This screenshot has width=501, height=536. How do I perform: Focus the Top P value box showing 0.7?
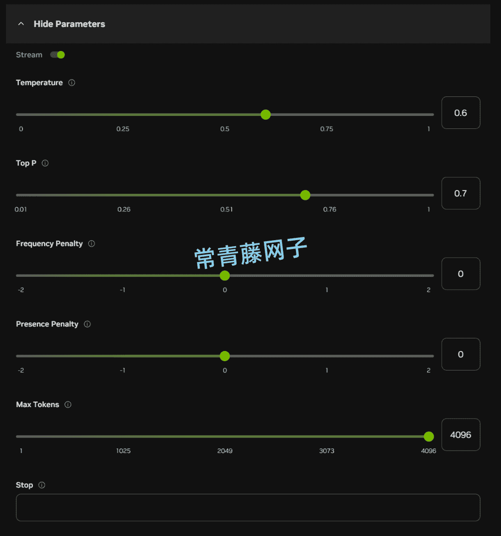pyautogui.click(x=461, y=193)
